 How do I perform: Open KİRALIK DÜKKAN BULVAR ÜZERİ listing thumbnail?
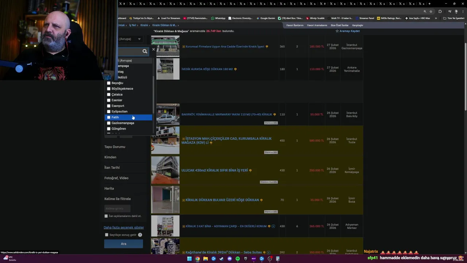point(165,199)
